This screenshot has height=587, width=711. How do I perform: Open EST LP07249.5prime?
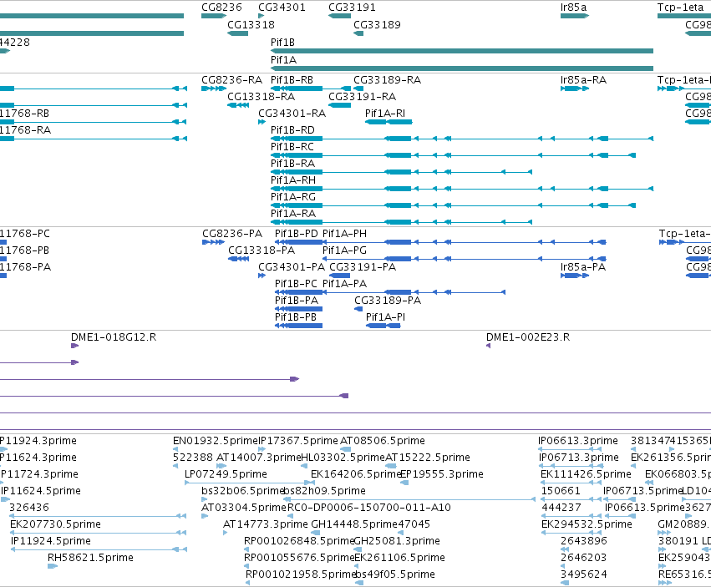226,474
